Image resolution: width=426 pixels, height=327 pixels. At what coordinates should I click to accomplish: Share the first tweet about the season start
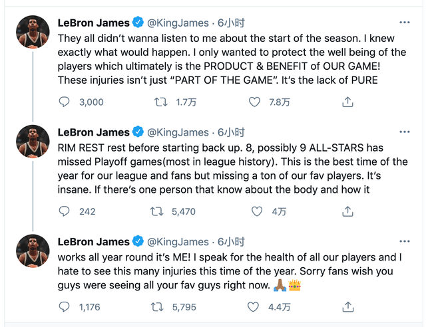click(x=347, y=102)
